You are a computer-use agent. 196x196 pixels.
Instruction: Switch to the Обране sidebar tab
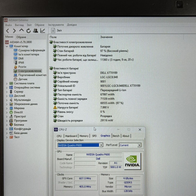[x=21, y=37]
